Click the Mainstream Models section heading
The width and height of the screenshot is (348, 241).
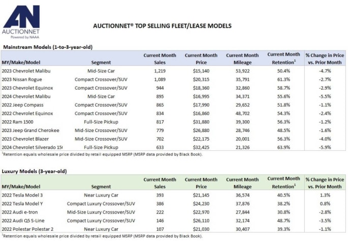(x=48, y=47)
